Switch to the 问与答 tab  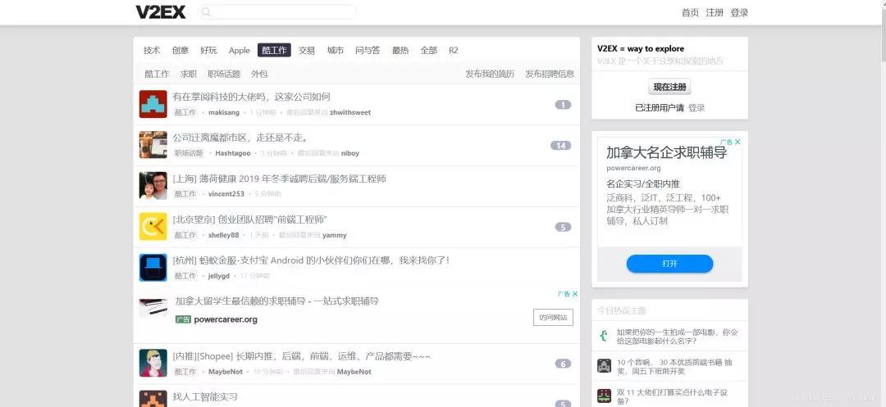click(x=368, y=50)
